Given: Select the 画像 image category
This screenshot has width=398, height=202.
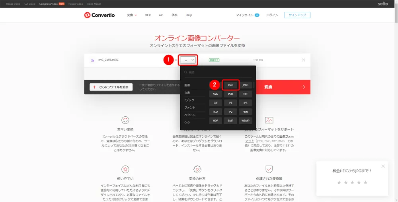Looking at the screenshot, I should click(187, 85).
